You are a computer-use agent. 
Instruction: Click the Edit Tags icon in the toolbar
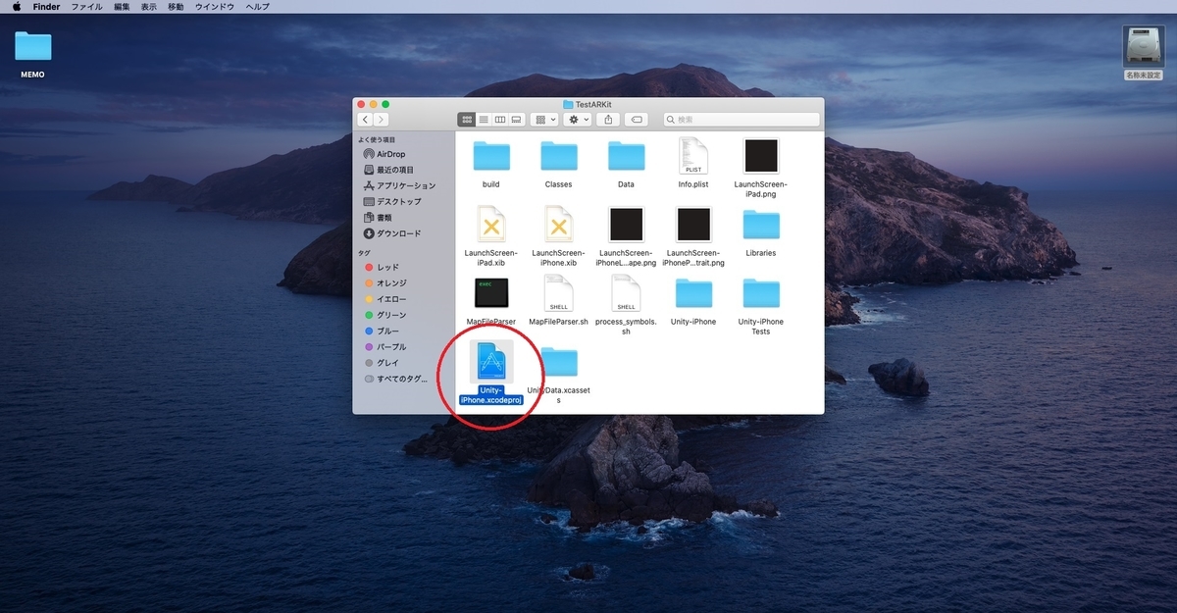coord(637,119)
